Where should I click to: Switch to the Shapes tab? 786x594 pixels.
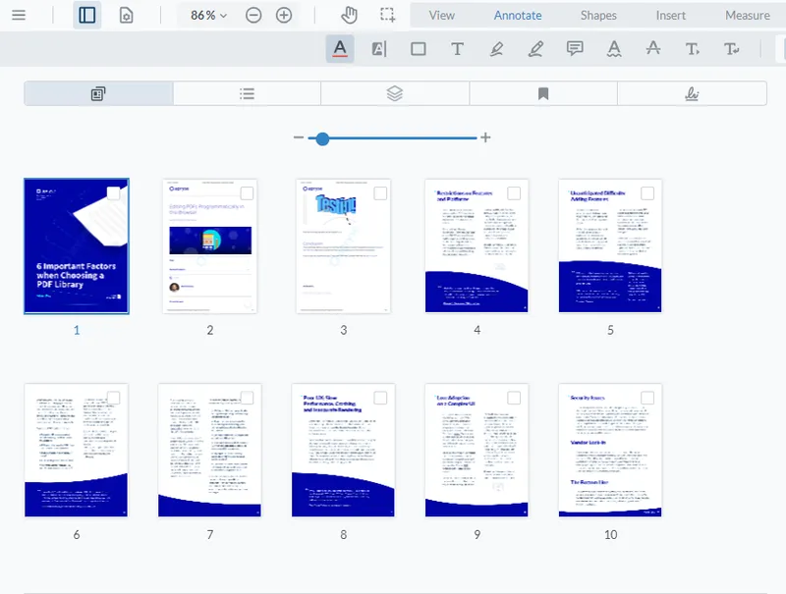click(598, 16)
